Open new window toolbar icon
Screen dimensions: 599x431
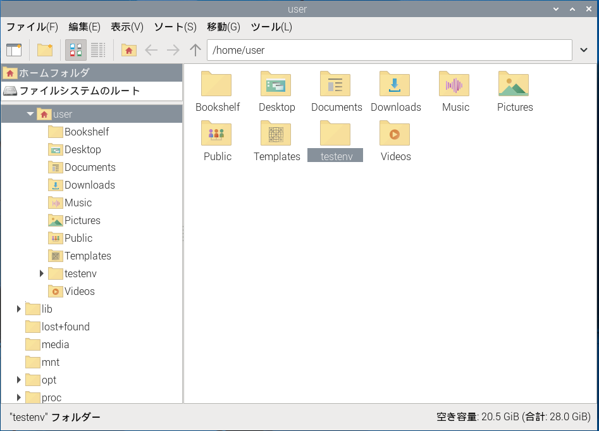pyautogui.click(x=14, y=50)
